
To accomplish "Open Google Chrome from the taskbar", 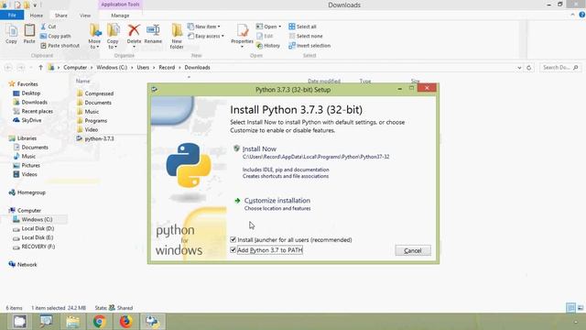I will (100, 322).
